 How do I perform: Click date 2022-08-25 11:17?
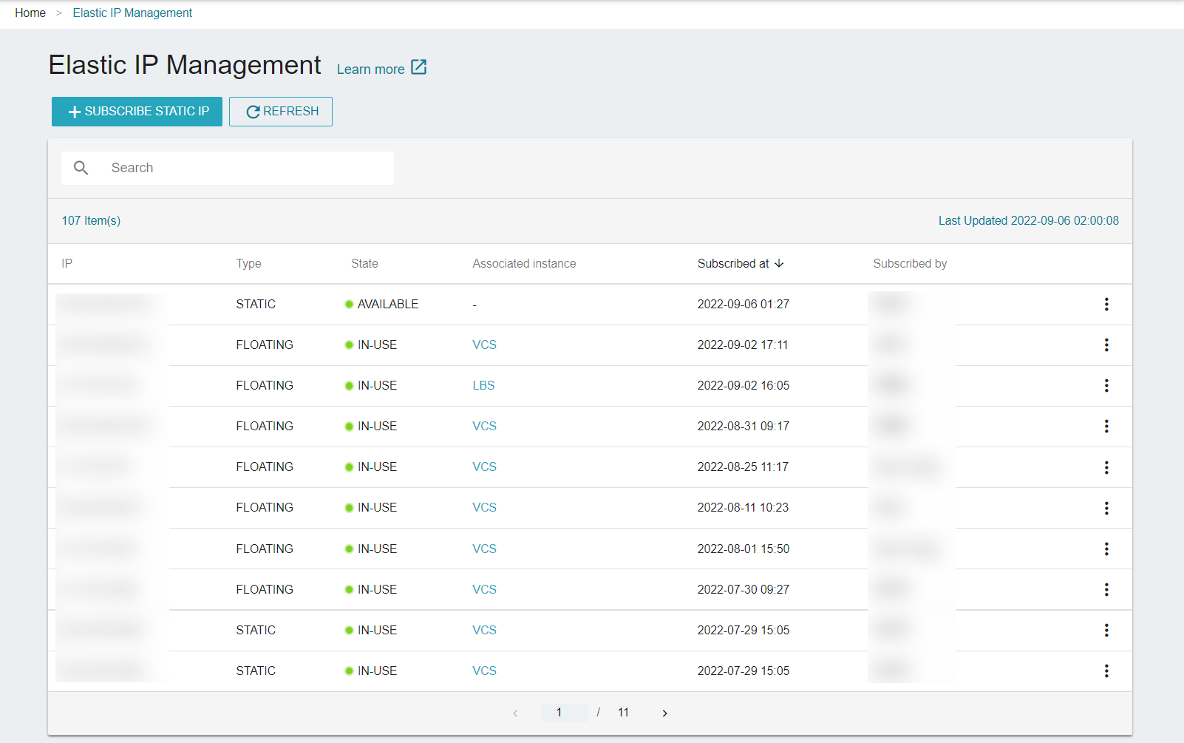click(x=744, y=467)
